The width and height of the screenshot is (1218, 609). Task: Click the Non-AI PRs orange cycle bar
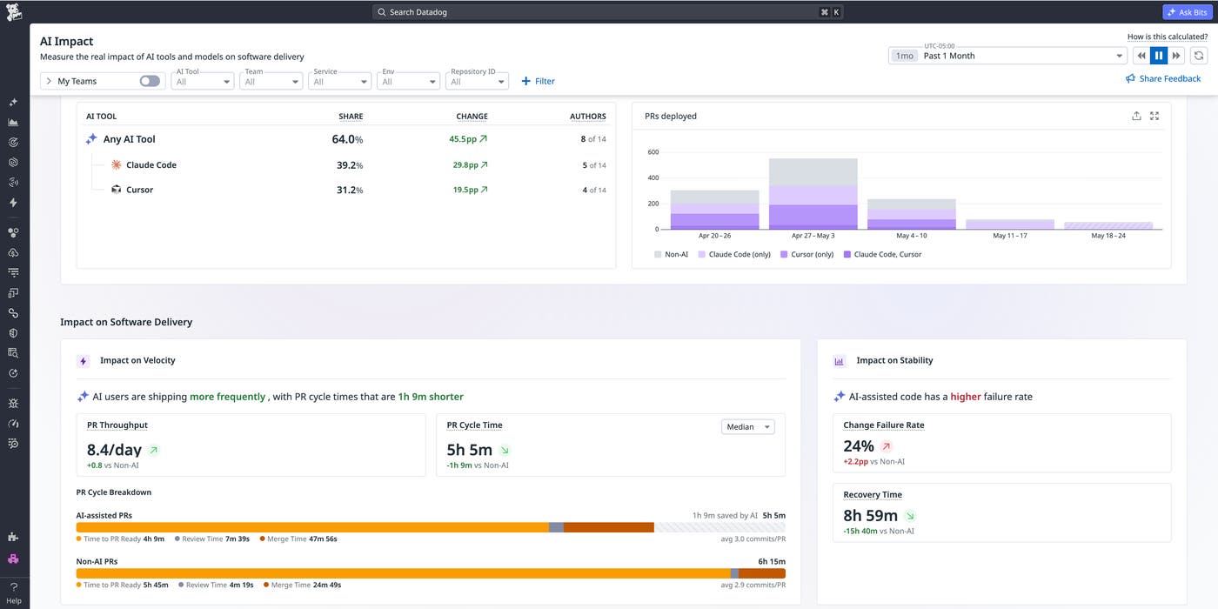[x=404, y=573]
